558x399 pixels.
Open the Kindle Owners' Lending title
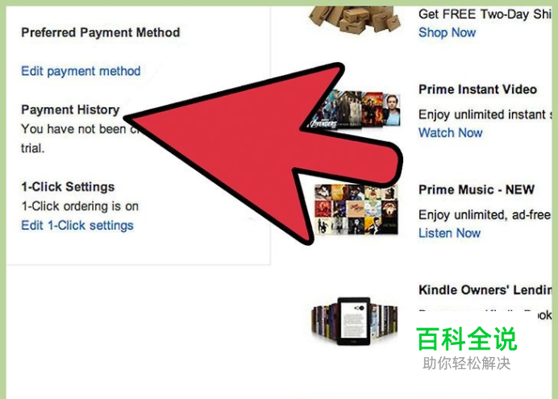[485, 290]
